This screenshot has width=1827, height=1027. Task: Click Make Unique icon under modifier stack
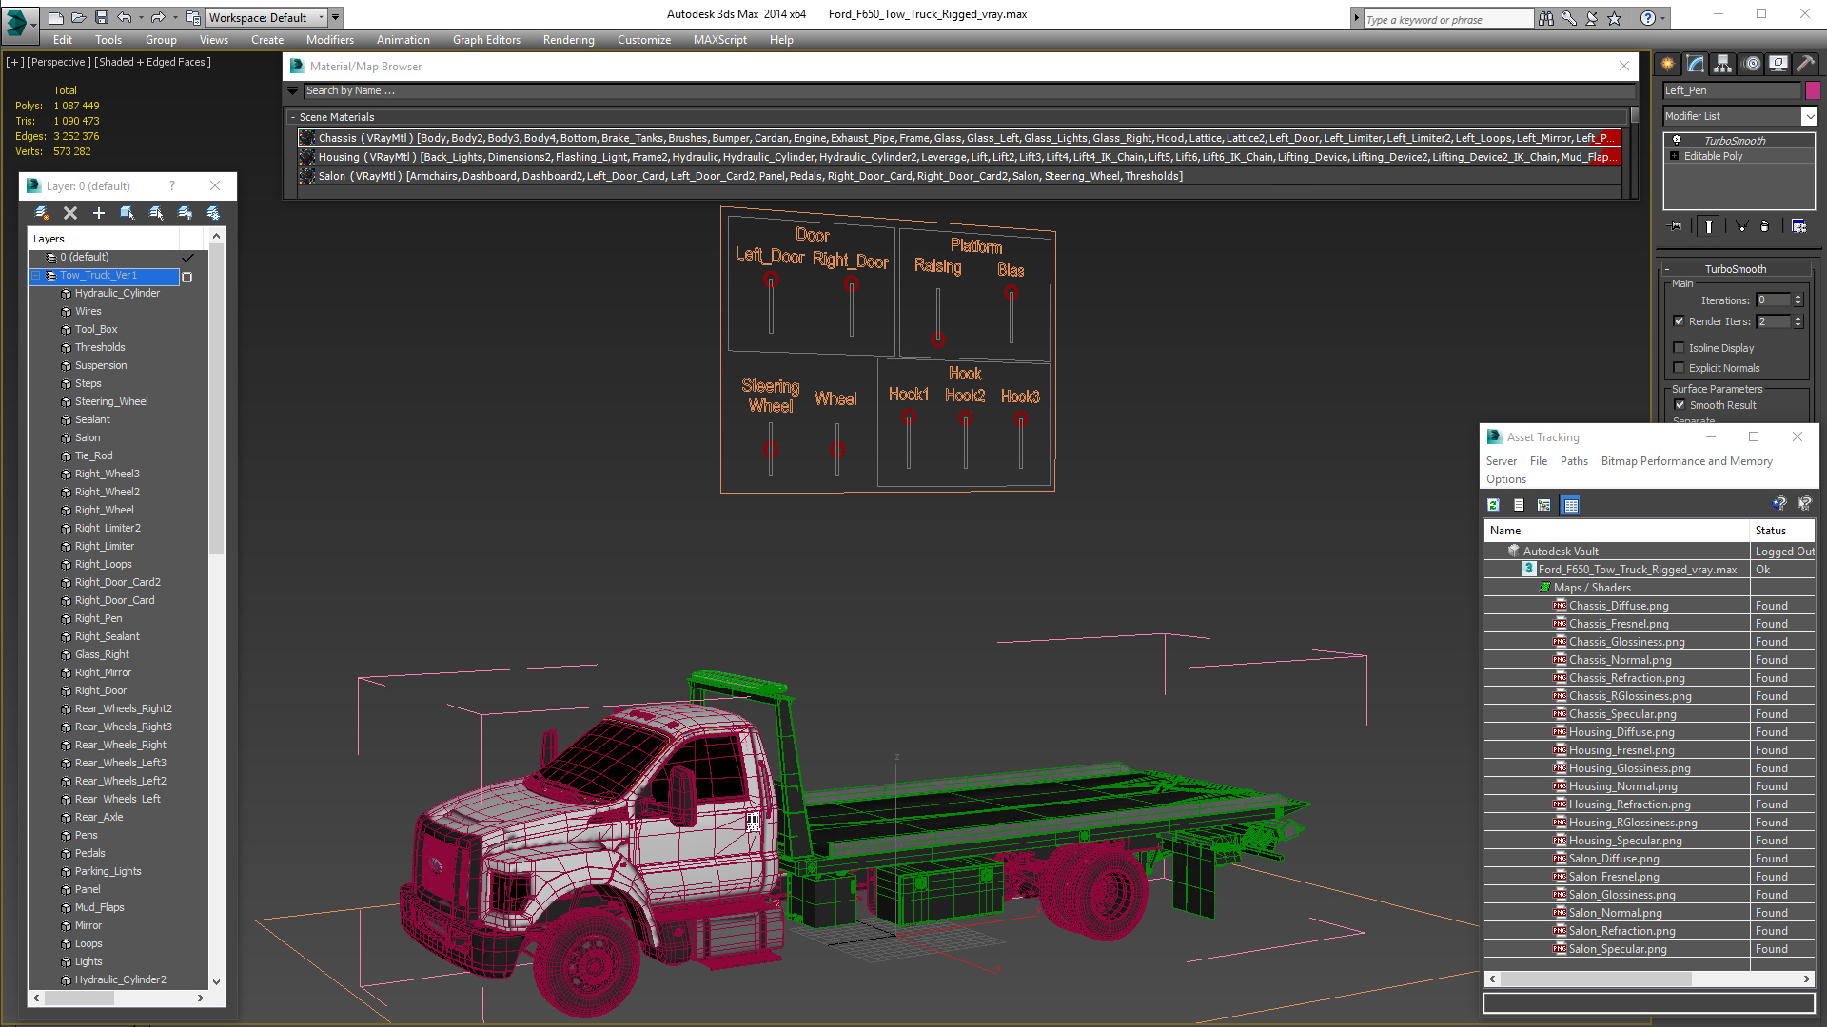coord(1741,226)
